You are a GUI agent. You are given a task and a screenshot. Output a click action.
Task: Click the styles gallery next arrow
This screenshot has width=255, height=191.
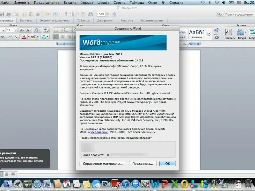[x=209, y=34]
